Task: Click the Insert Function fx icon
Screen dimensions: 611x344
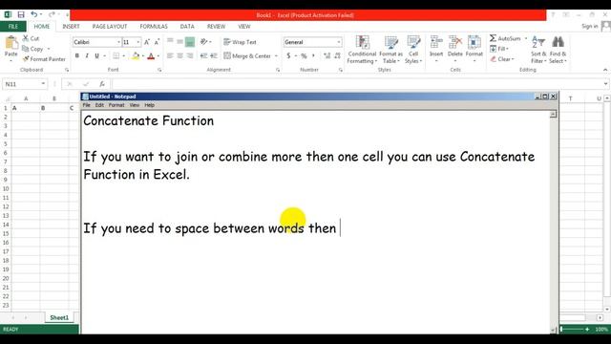Action: point(102,84)
